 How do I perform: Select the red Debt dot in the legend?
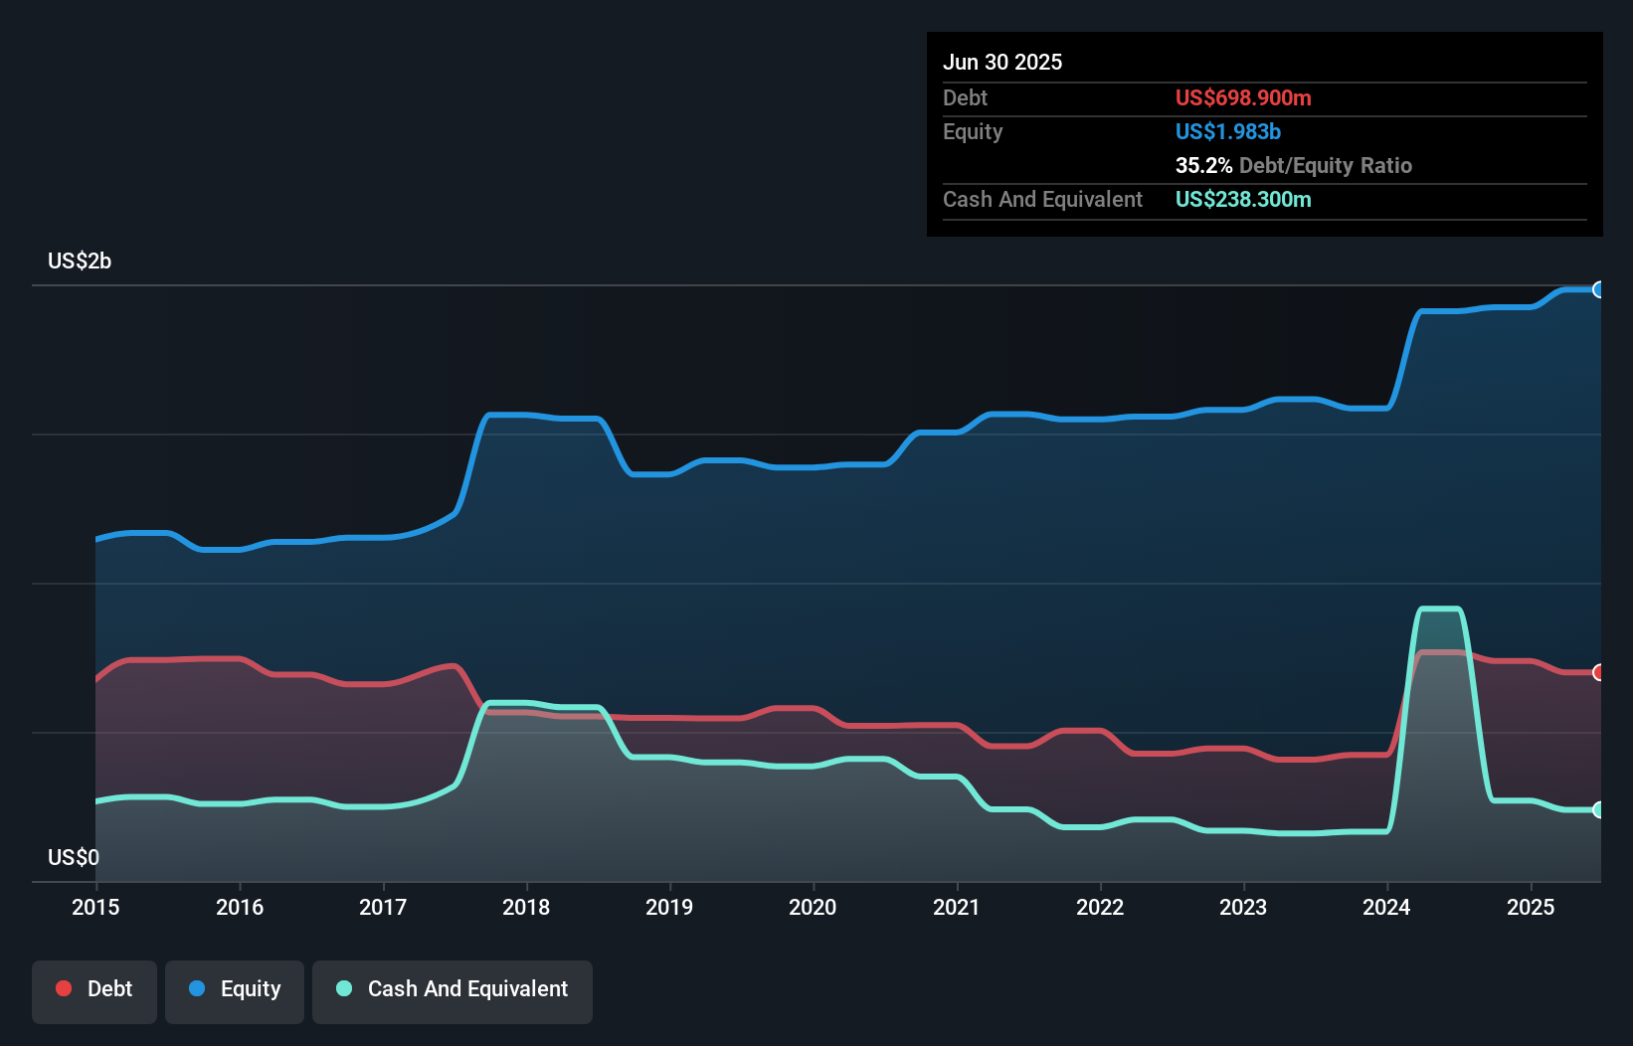(62, 988)
